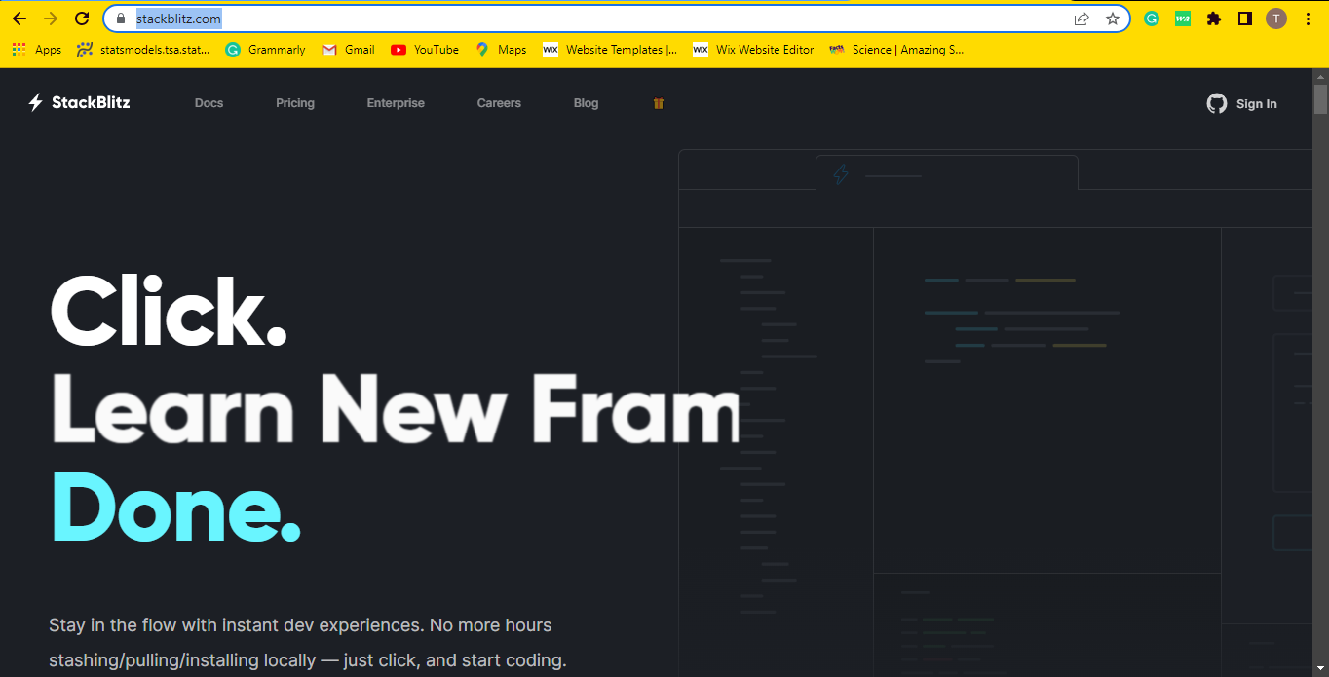Go back using the browser back arrow
This screenshot has width=1329, height=677.
19,19
